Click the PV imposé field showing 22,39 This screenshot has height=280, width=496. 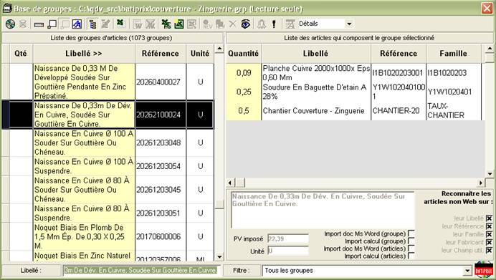click(288, 238)
